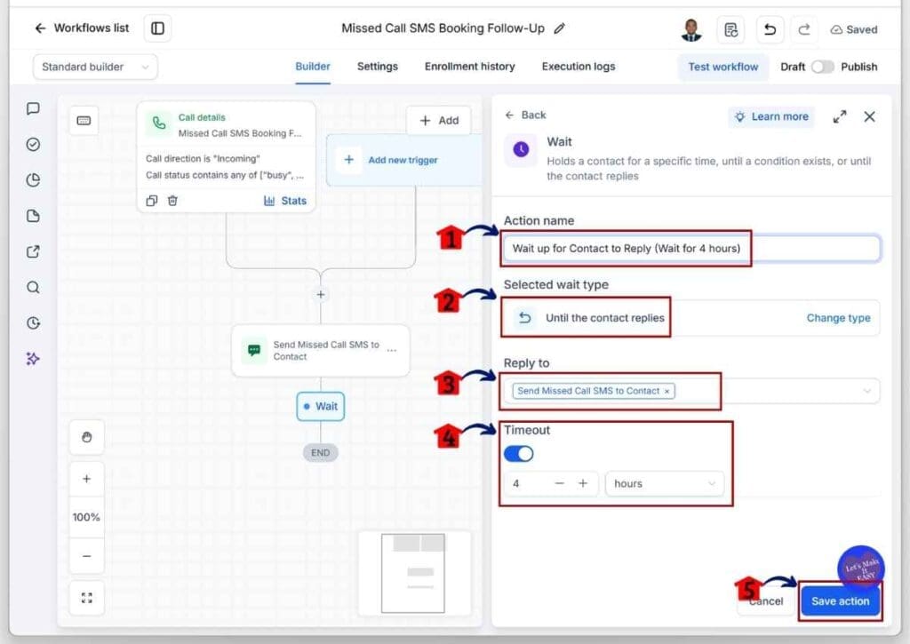The image size is (910, 644).
Task: Select the Call details trigger card
Action: coord(227,156)
